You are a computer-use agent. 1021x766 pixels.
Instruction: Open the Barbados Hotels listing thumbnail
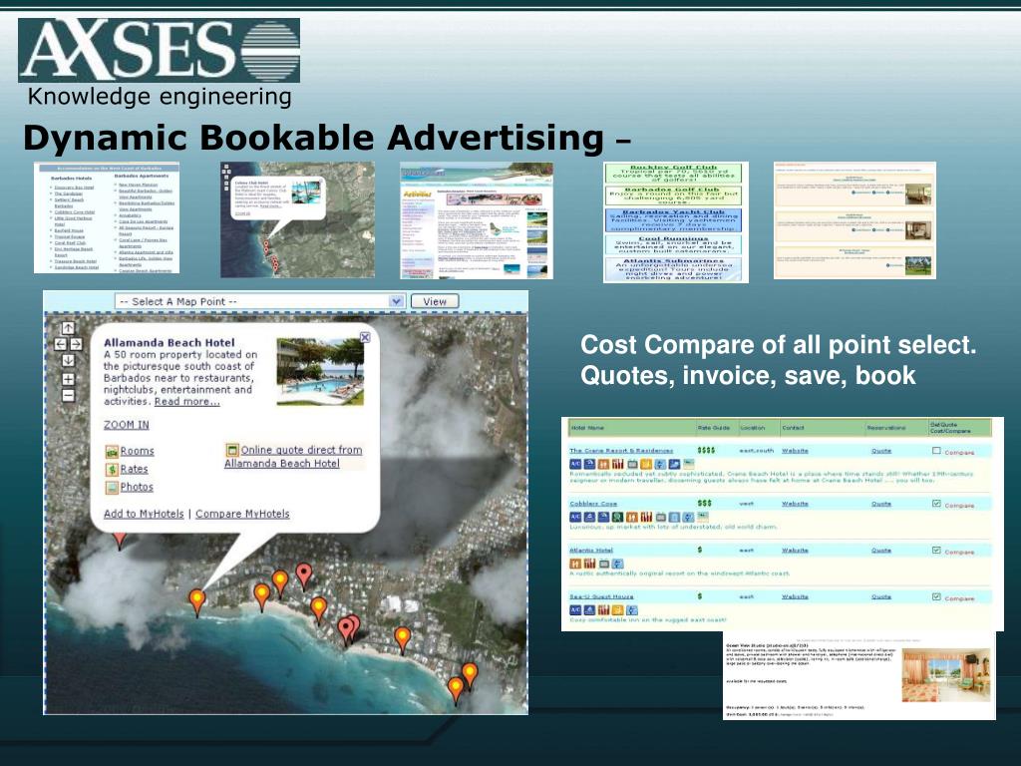107,217
